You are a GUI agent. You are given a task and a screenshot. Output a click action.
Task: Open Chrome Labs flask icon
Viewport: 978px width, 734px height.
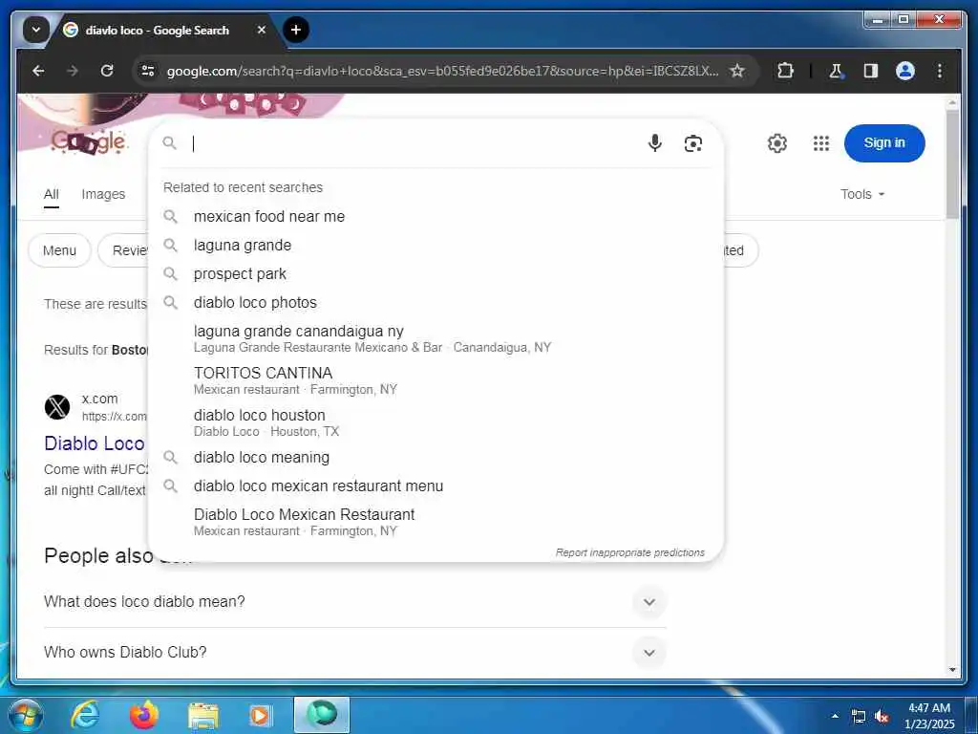(836, 71)
